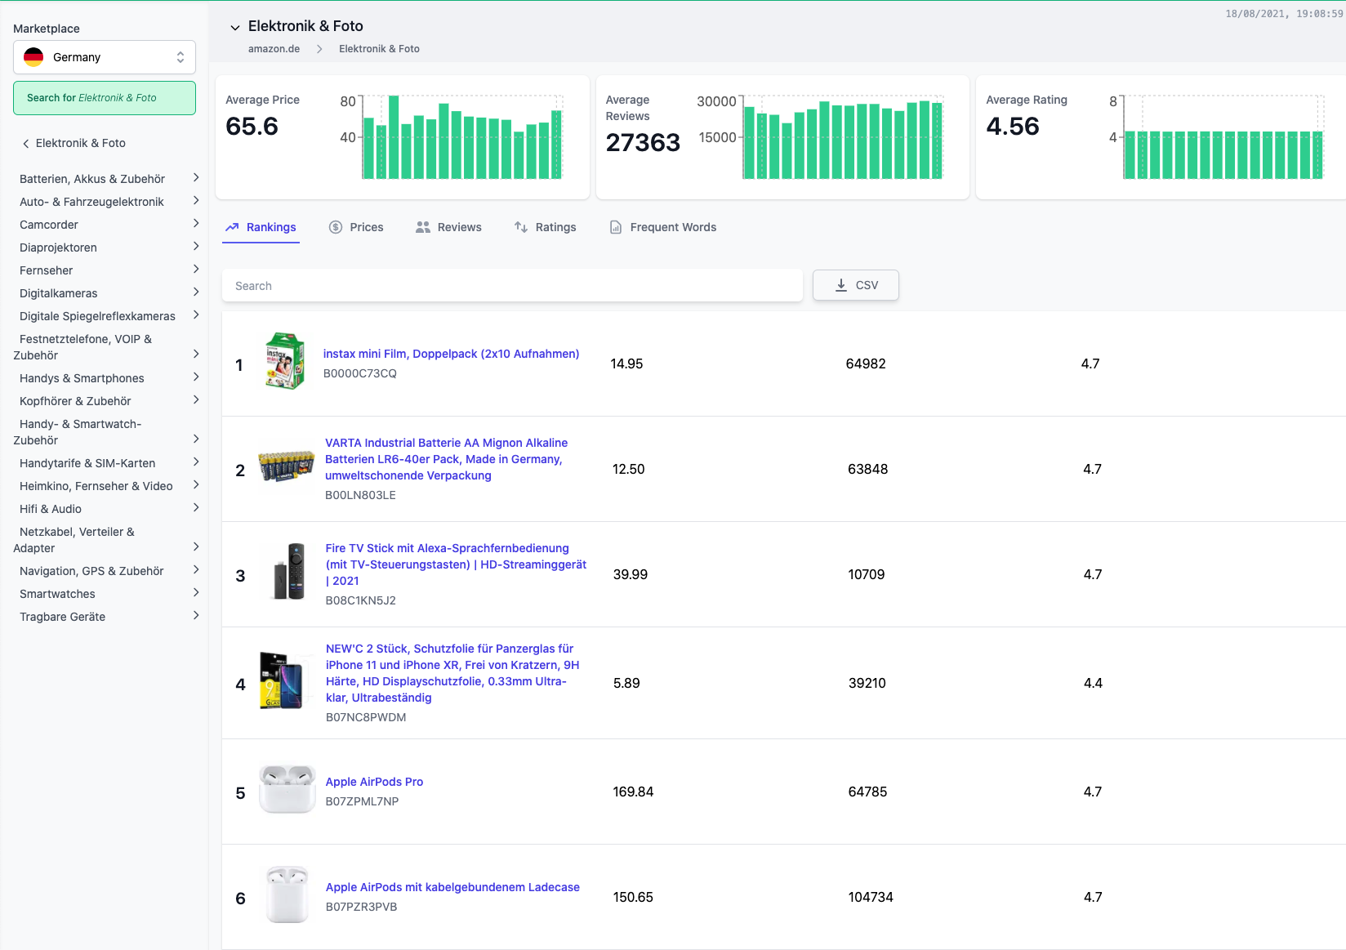Open the Marketplace Germany dropdown
The width and height of the screenshot is (1346, 950).
pos(105,57)
